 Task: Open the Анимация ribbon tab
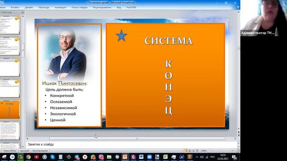(x=61, y=8)
